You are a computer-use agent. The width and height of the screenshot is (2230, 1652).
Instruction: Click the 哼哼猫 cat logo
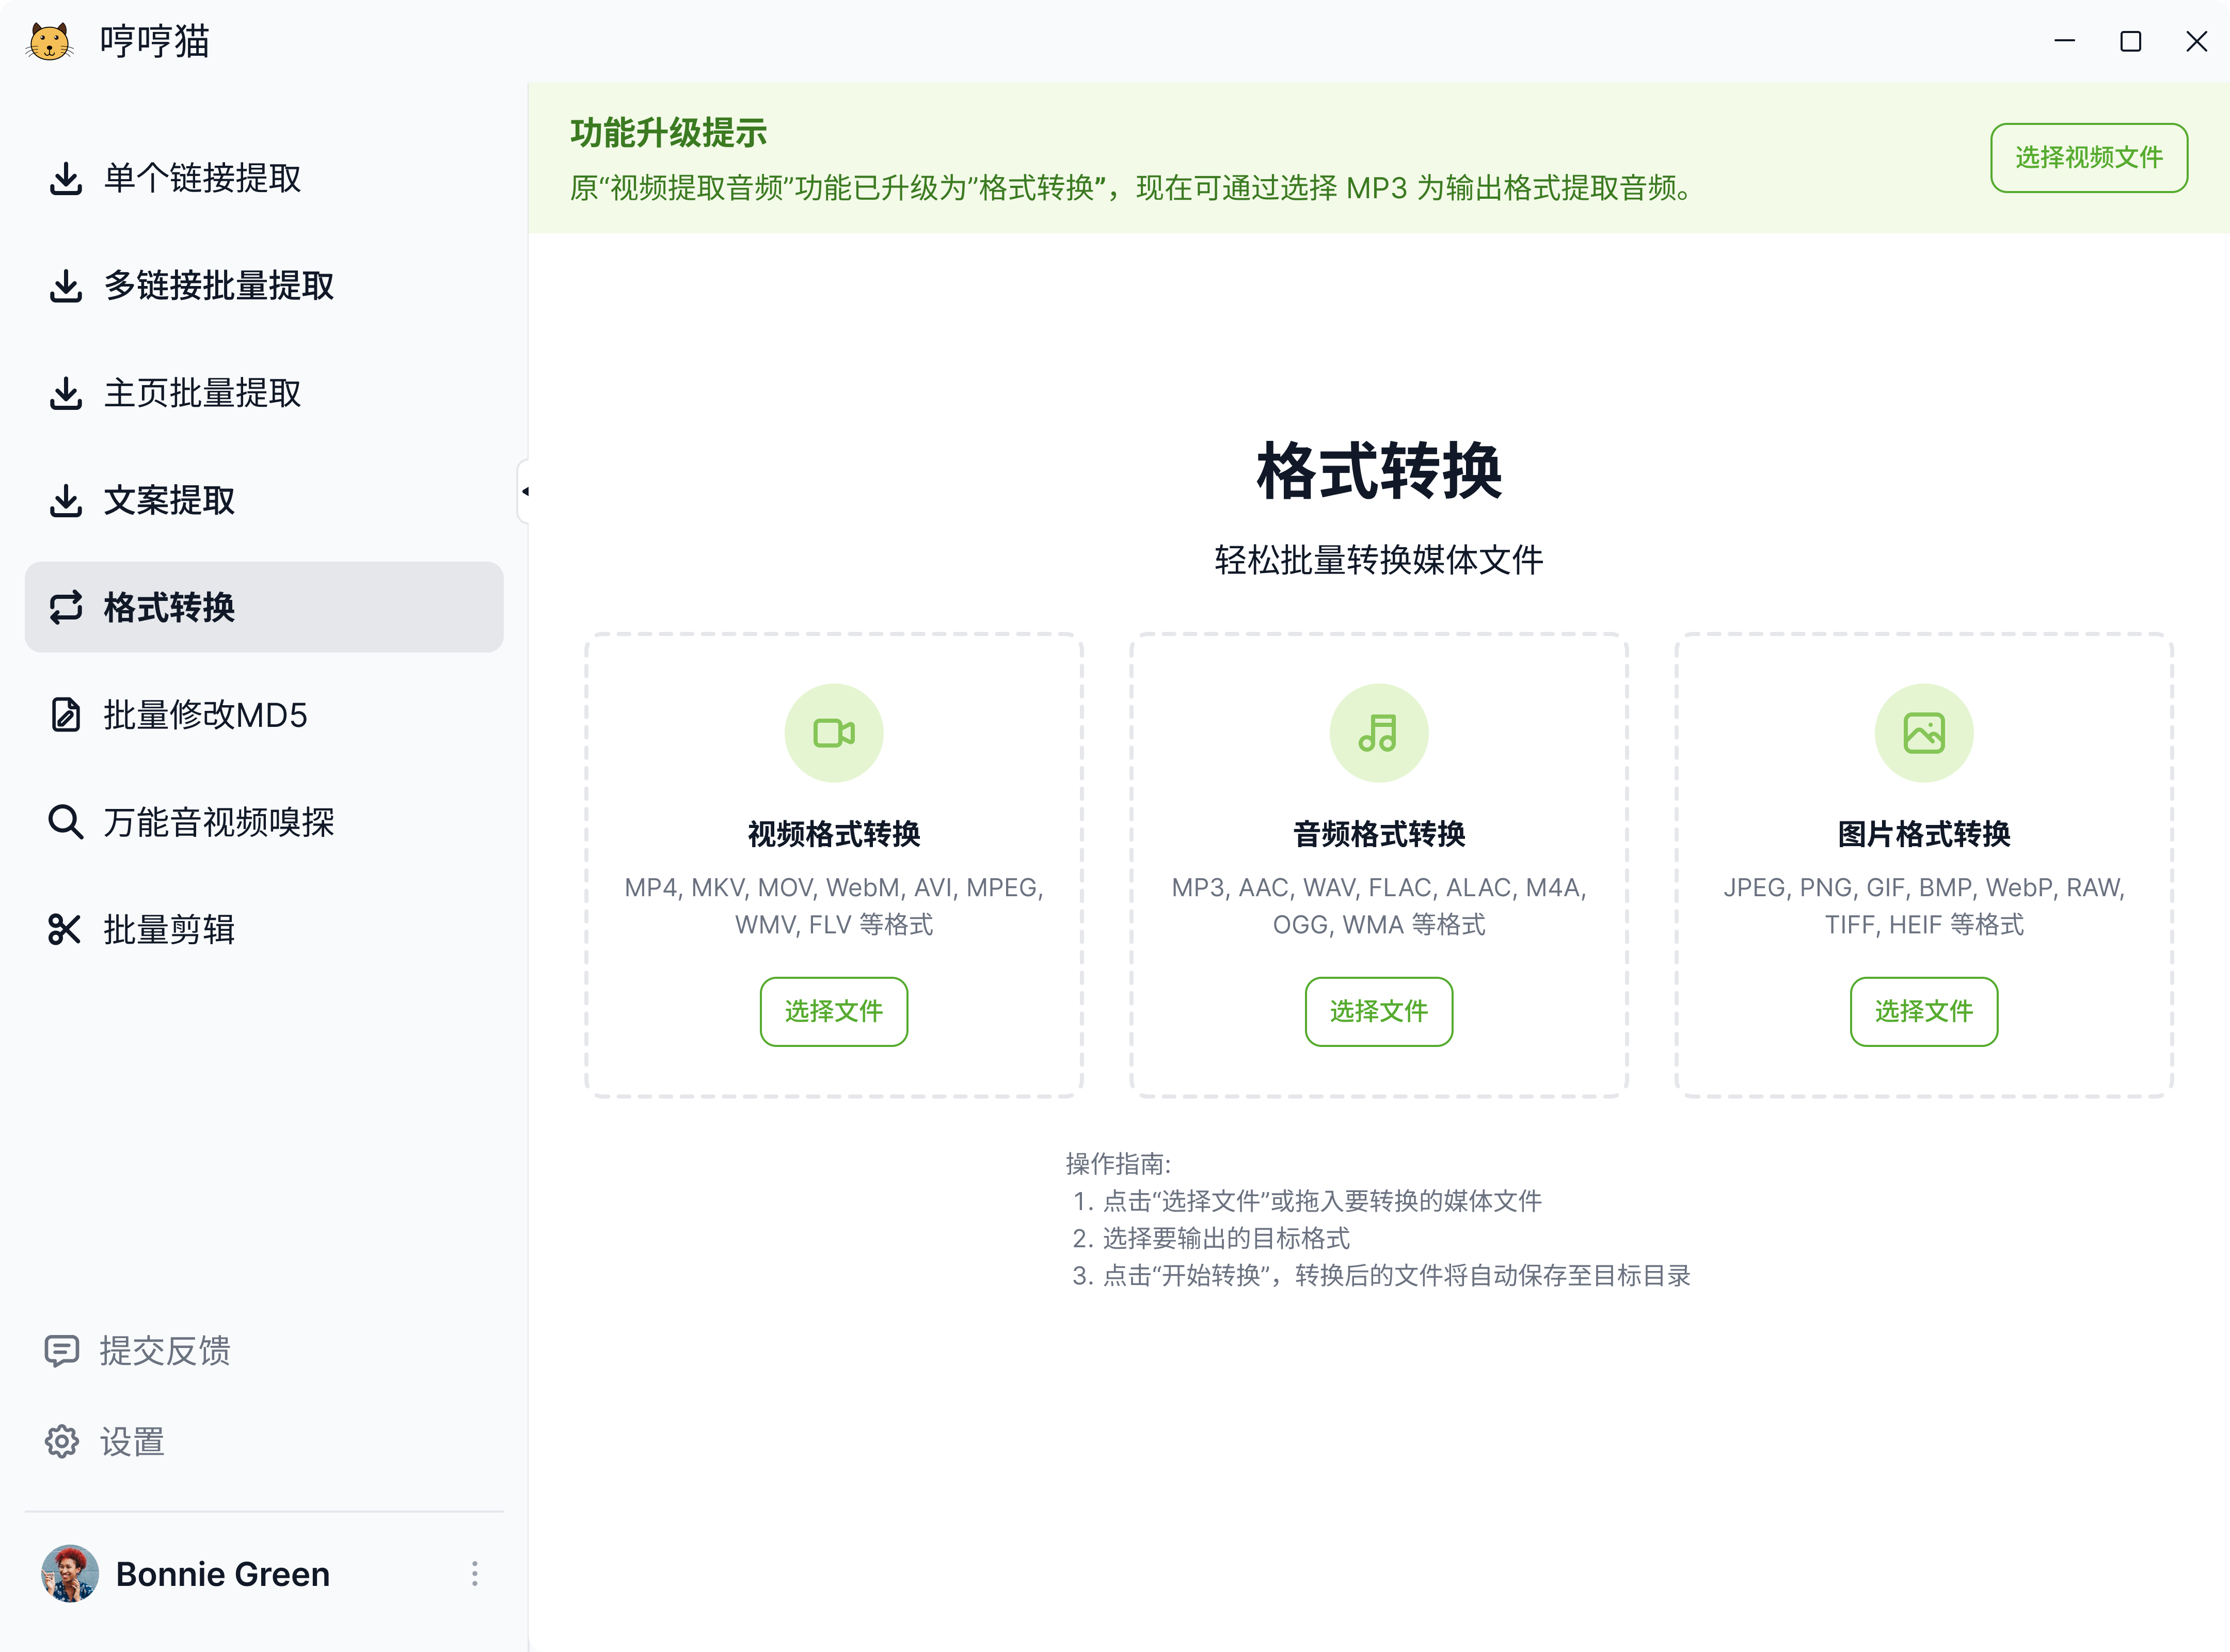(49, 41)
